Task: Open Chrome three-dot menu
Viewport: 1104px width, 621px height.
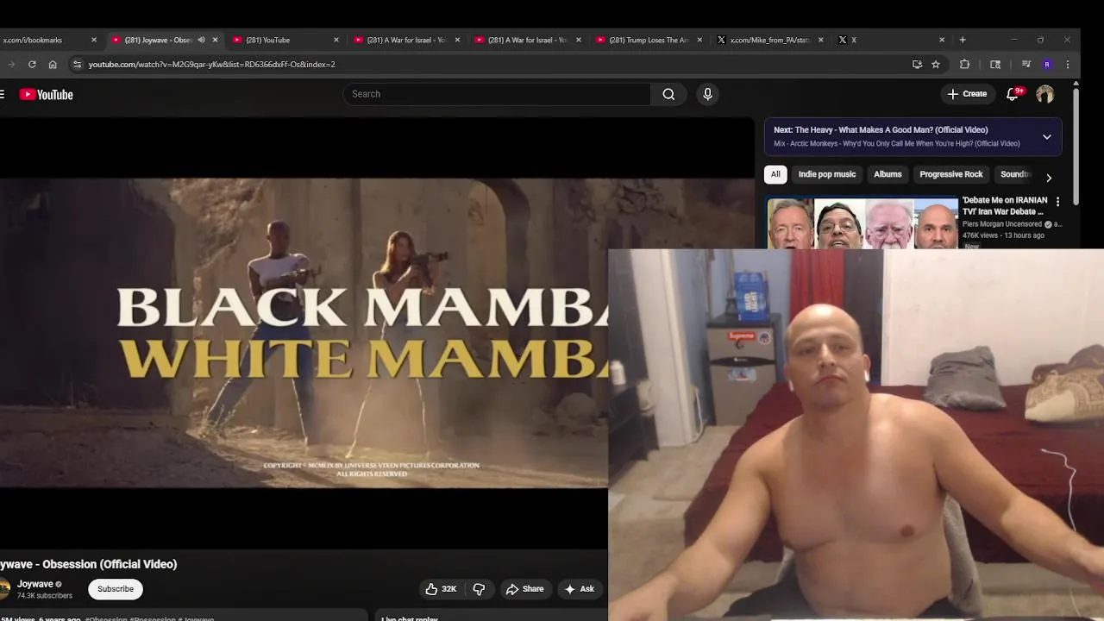Action: 1068,64
